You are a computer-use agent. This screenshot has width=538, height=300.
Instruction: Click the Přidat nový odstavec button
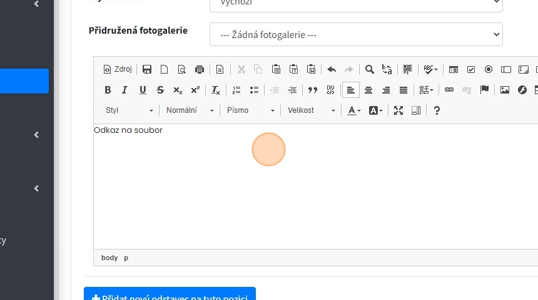pos(170,296)
